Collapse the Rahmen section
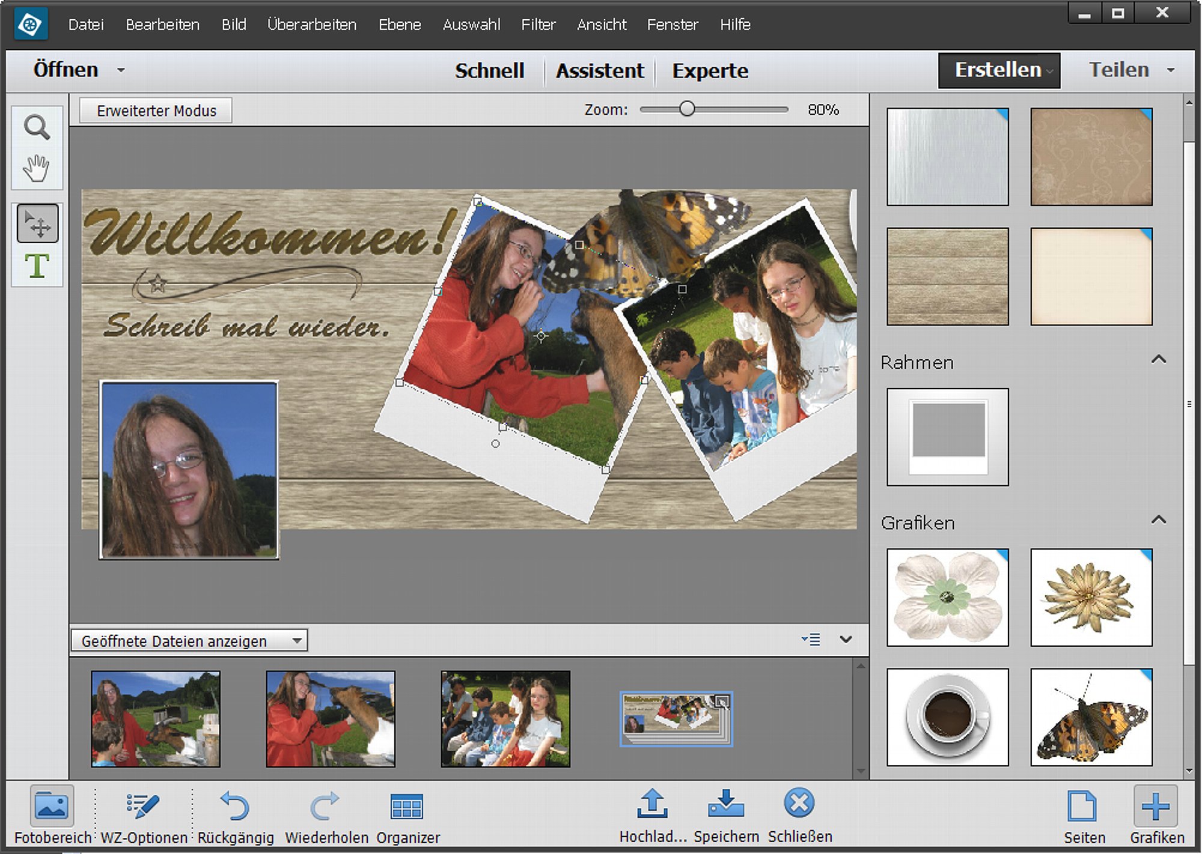Viewport: 1202px width, 854px height. [x=1159, y=360]
